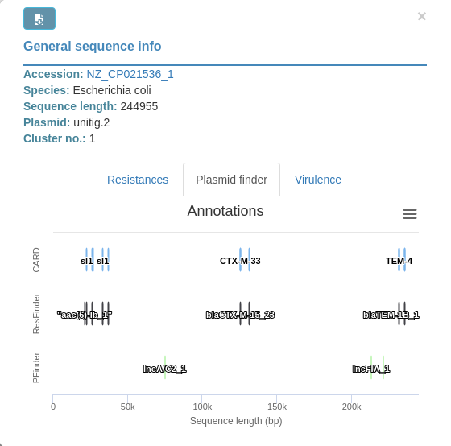Screen dimensions: 451x446
Task: Click the aac(6)-Ib_1 ResFinder annotation
Action: tap(85, 315)
